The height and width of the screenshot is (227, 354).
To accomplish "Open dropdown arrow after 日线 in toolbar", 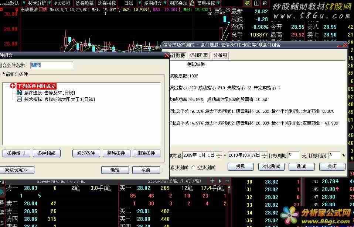I will [140, 3].
